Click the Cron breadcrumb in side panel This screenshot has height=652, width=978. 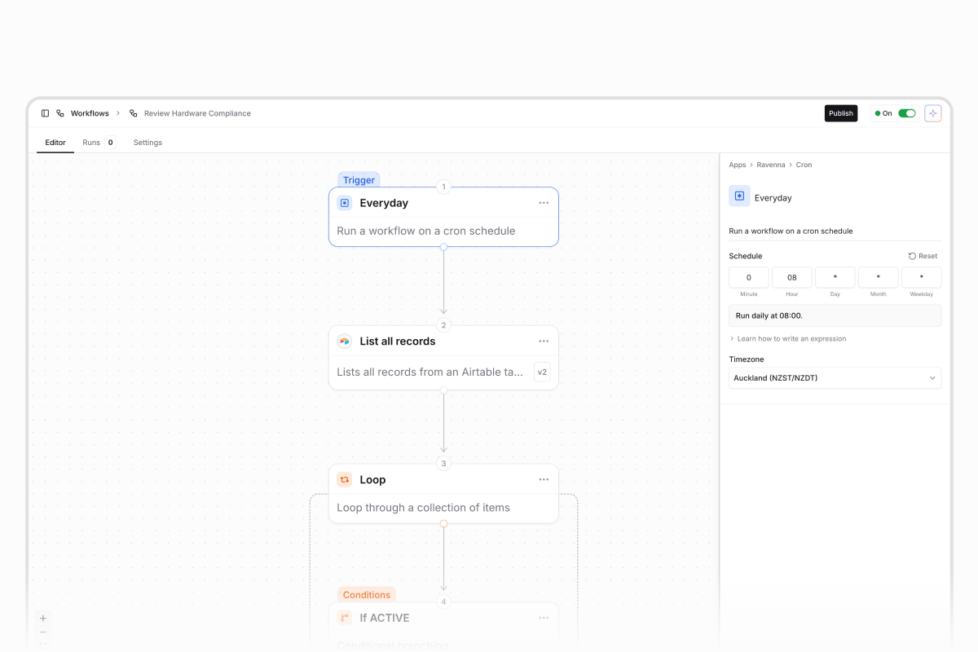tap(804, 165)
